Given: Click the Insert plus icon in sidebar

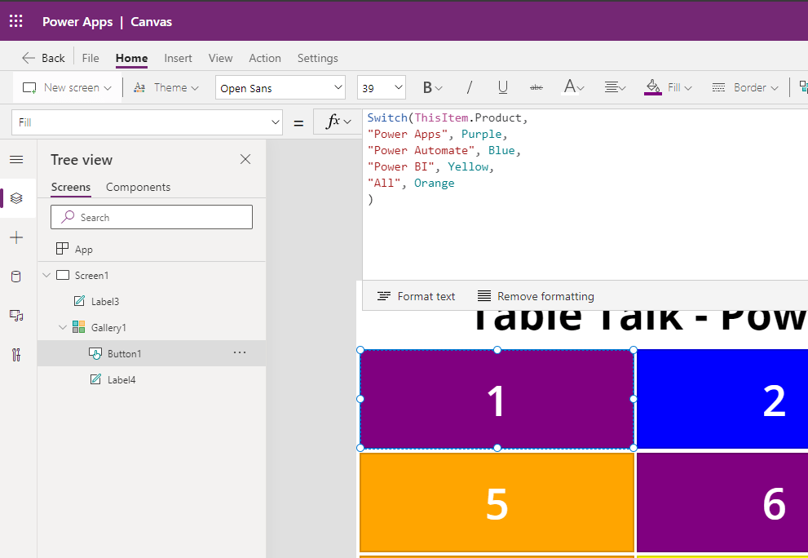Looking at the screenshot, I should click(16, 237).
